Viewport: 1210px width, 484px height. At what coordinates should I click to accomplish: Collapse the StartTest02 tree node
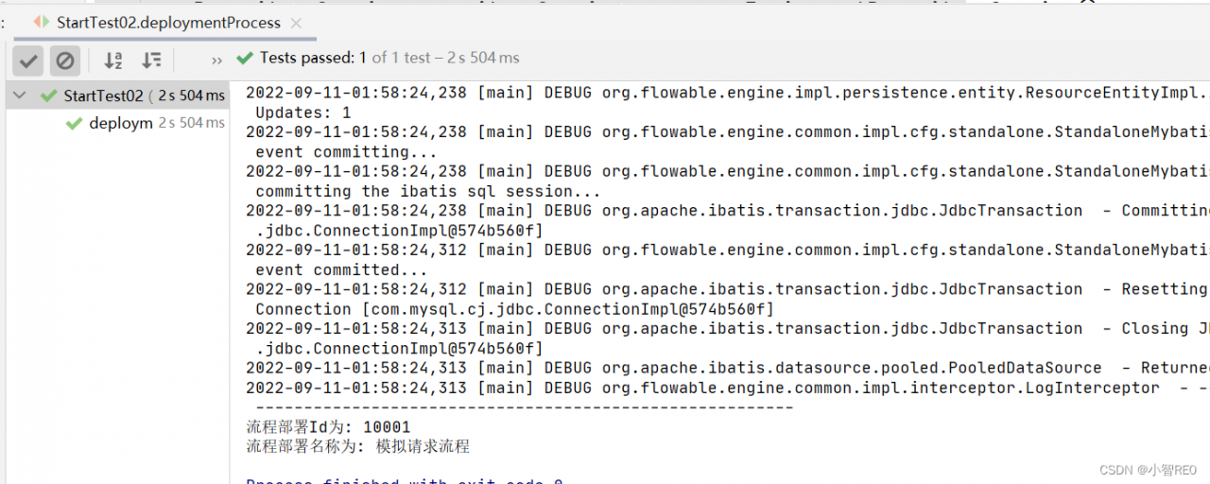tap(19, 95)
